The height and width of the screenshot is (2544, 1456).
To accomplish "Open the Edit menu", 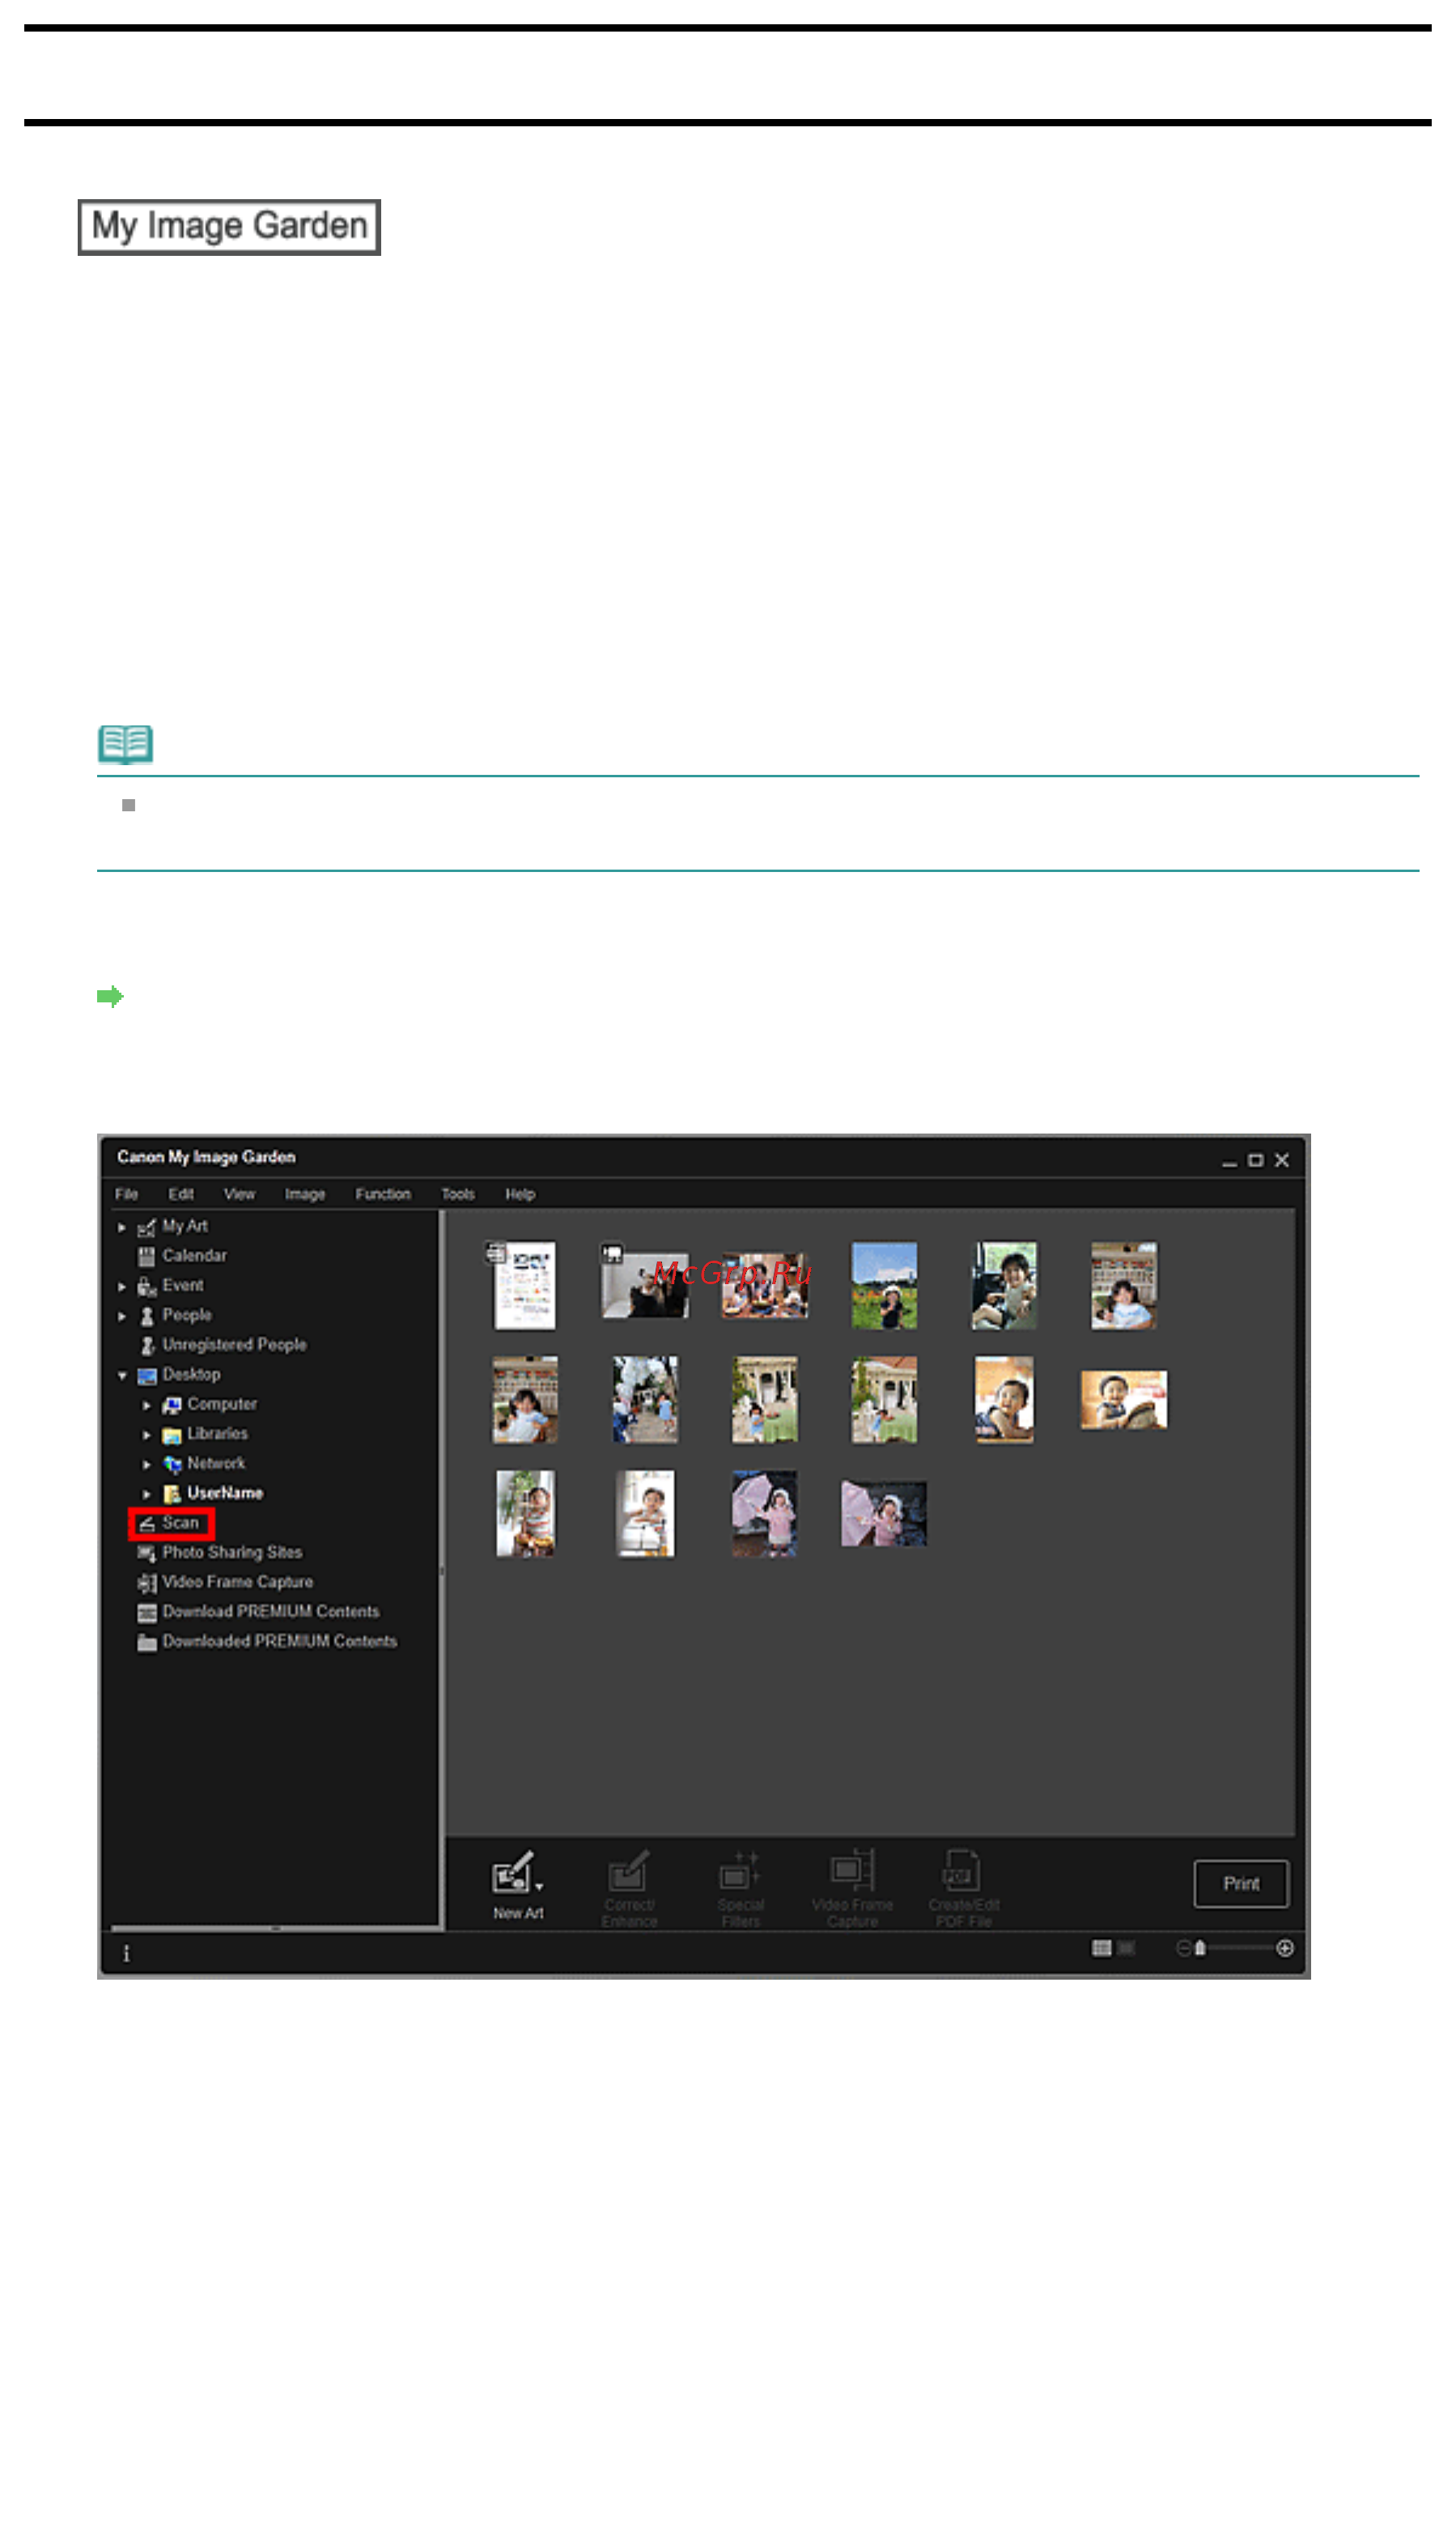I will pos(181,1194).
